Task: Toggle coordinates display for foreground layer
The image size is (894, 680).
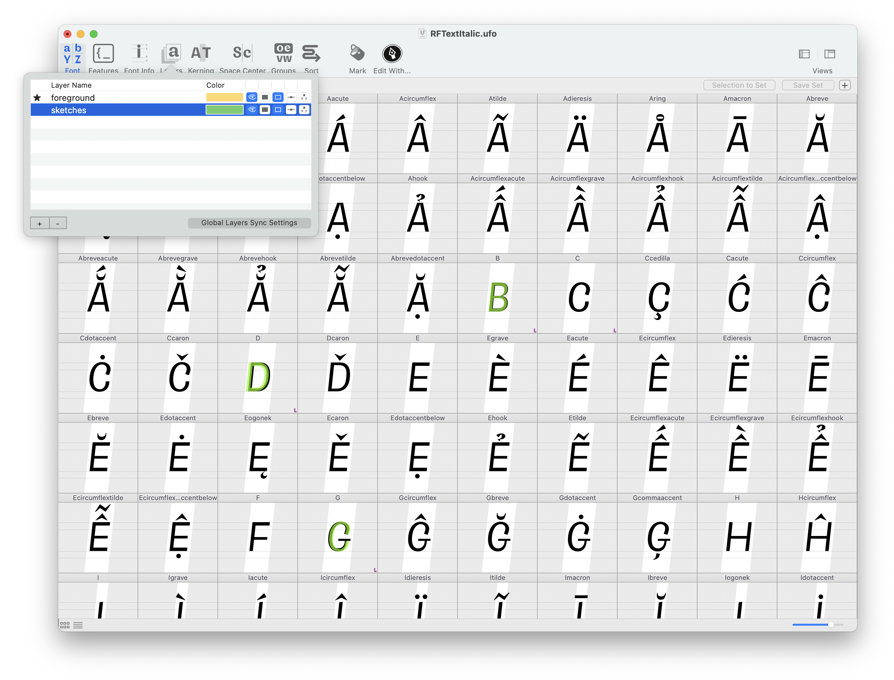Action: 304,97
